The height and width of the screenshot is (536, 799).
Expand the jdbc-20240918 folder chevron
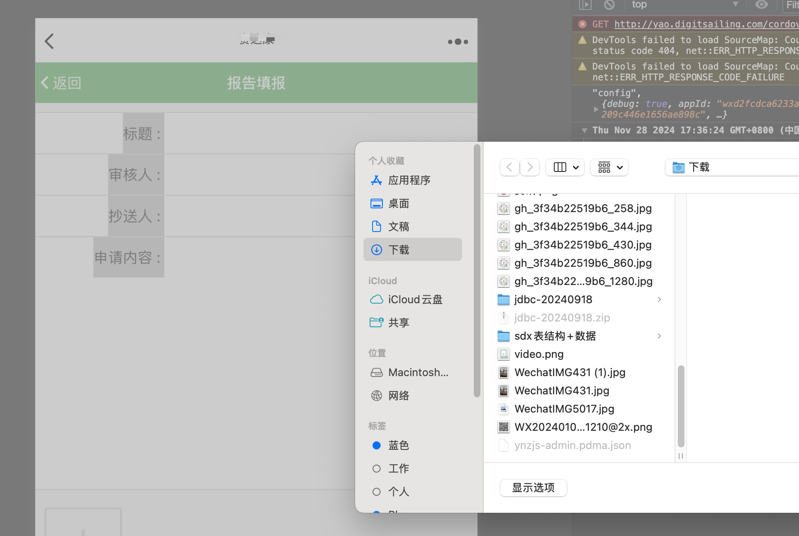pyautogui.click(x=659, y=299)
